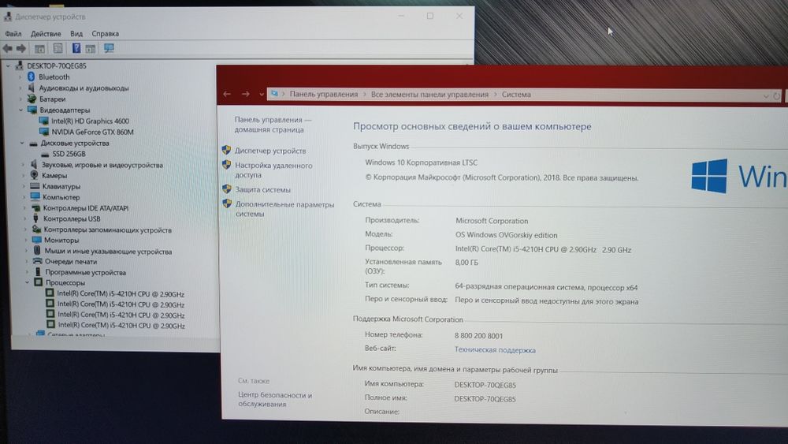This screenshot has height=444, width=788.
Task: Select the SSD 256GB disk entry
Action: click(x=69, y=154)
